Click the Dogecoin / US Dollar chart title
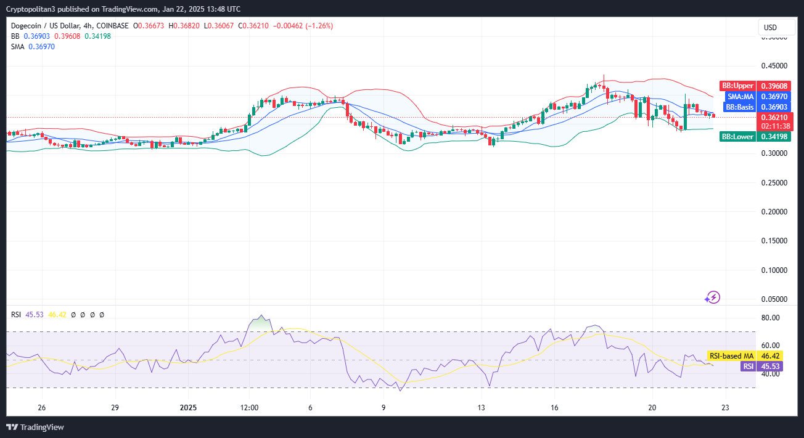This screenshot has width=804, height=438. coord(70,26)
